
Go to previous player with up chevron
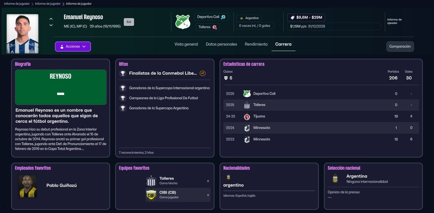[x=51, y=19]
